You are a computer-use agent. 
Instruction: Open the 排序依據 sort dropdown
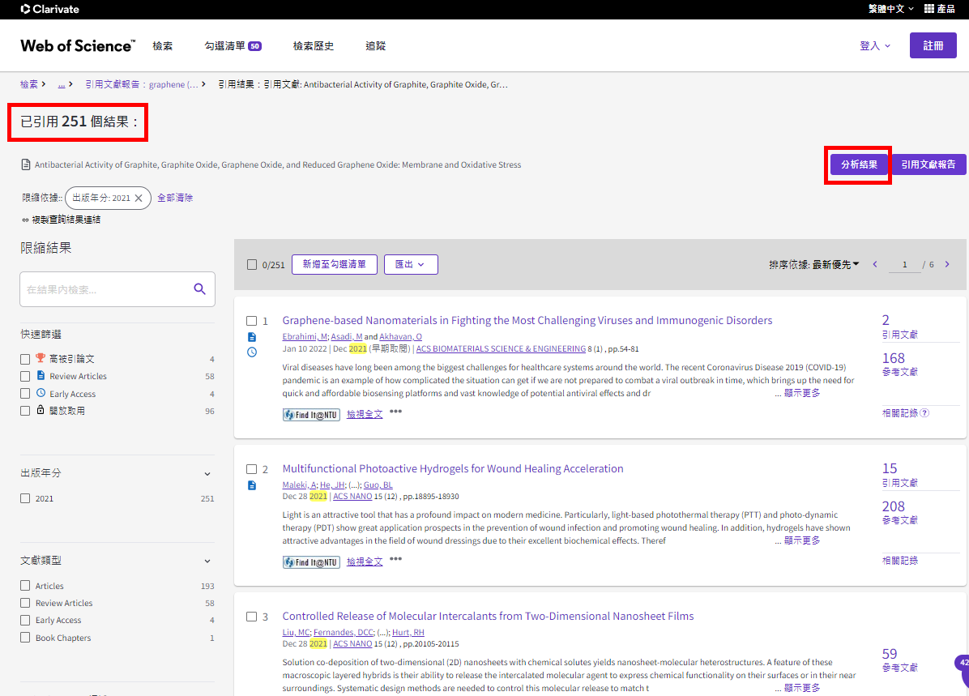(814, 265)
